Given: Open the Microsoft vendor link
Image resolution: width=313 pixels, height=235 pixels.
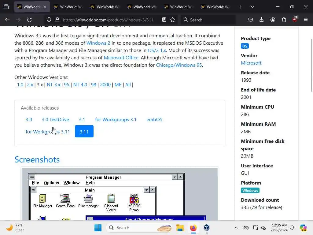Looking at the screenshot, I should (251, 63).
